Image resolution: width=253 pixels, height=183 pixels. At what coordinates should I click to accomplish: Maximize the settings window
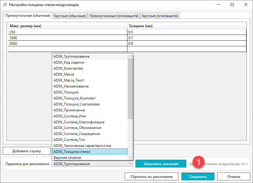232,4
